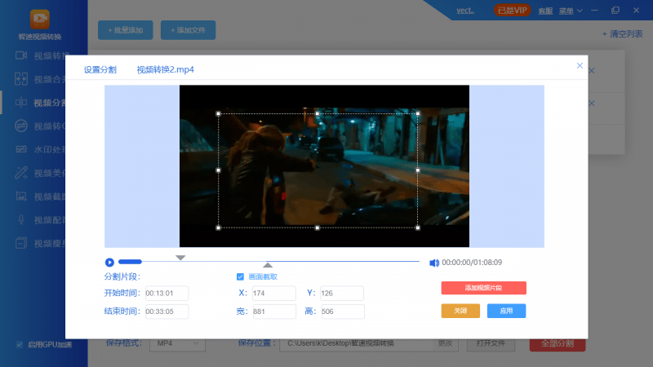This screenshot has width=653, height=367.
Task: Switch to 设置分割 tab
Action: click(x=100, y=69)
